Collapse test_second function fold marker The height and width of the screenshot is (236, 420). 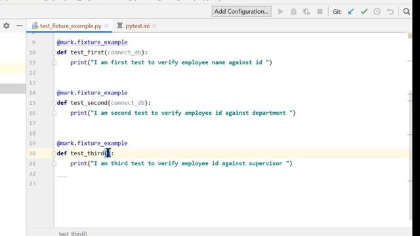54,103
